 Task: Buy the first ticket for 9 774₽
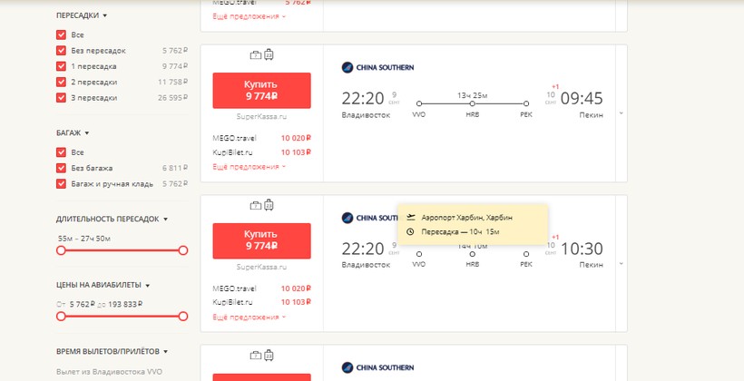[x=261, y=91]
